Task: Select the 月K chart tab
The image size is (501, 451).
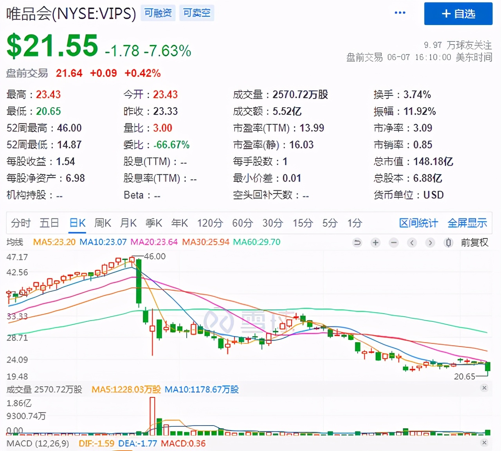Action: pos(128,223)
